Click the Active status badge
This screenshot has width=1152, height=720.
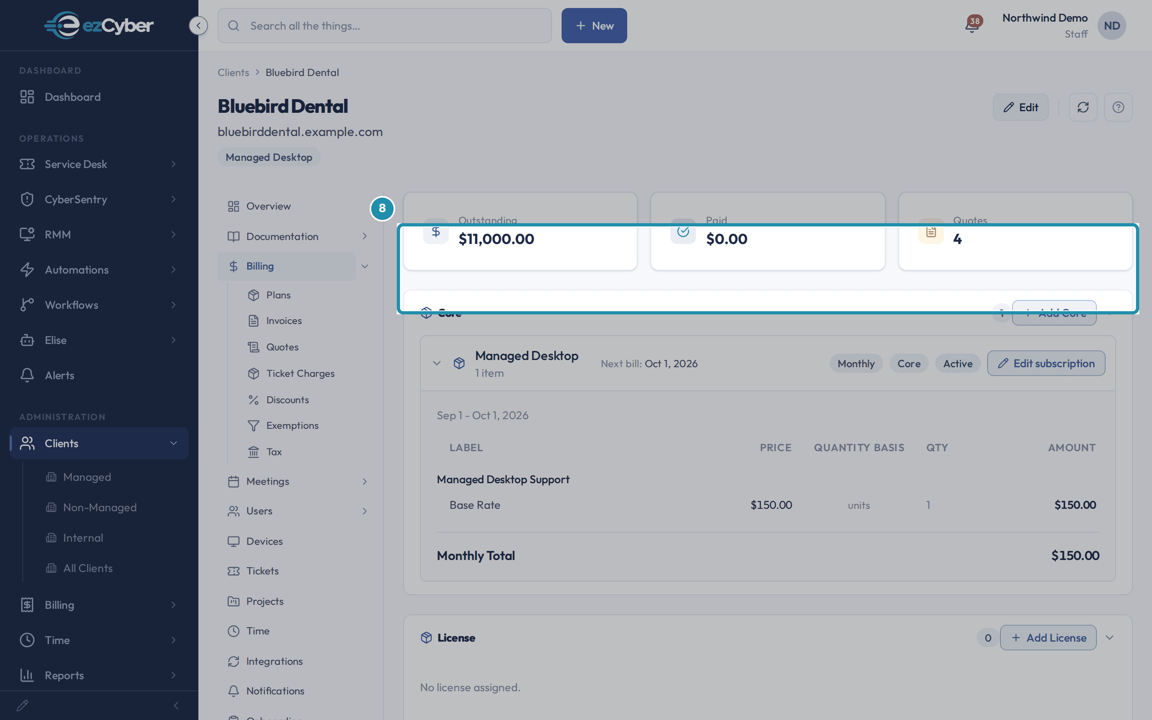(x=958, y=364)
